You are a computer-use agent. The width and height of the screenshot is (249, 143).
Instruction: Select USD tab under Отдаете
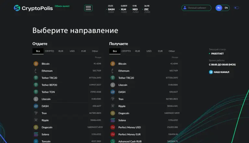72,51
